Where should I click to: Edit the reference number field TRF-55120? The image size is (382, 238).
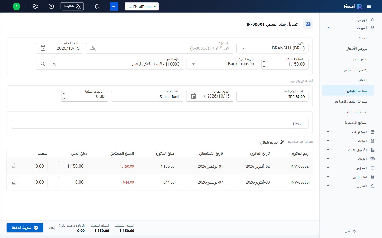(x=272, y=96)
